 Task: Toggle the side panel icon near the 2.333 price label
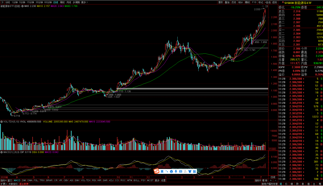click(x=266, y=6)
